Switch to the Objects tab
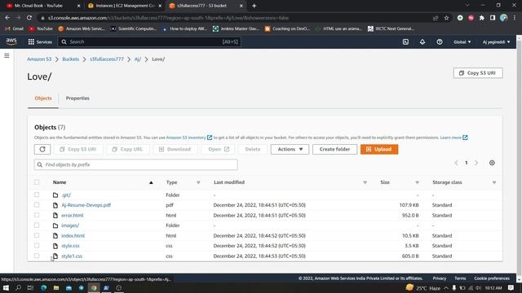This screenshot has height=293, width=522. pyautogui.click(x=43, y=98)
